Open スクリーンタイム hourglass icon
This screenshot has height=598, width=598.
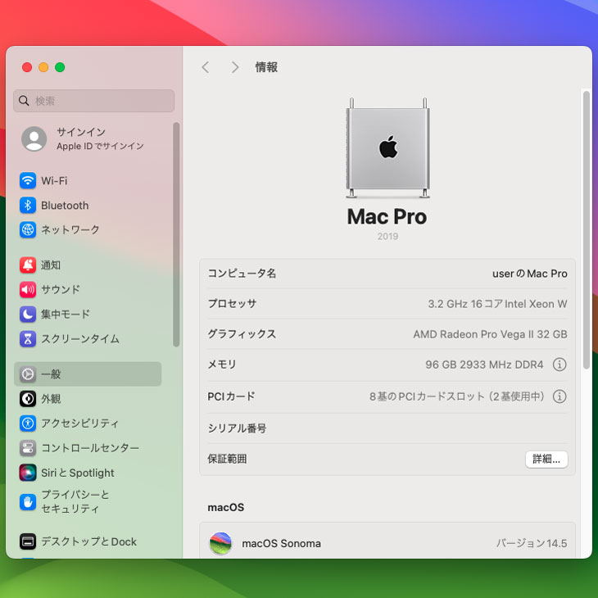28,339
